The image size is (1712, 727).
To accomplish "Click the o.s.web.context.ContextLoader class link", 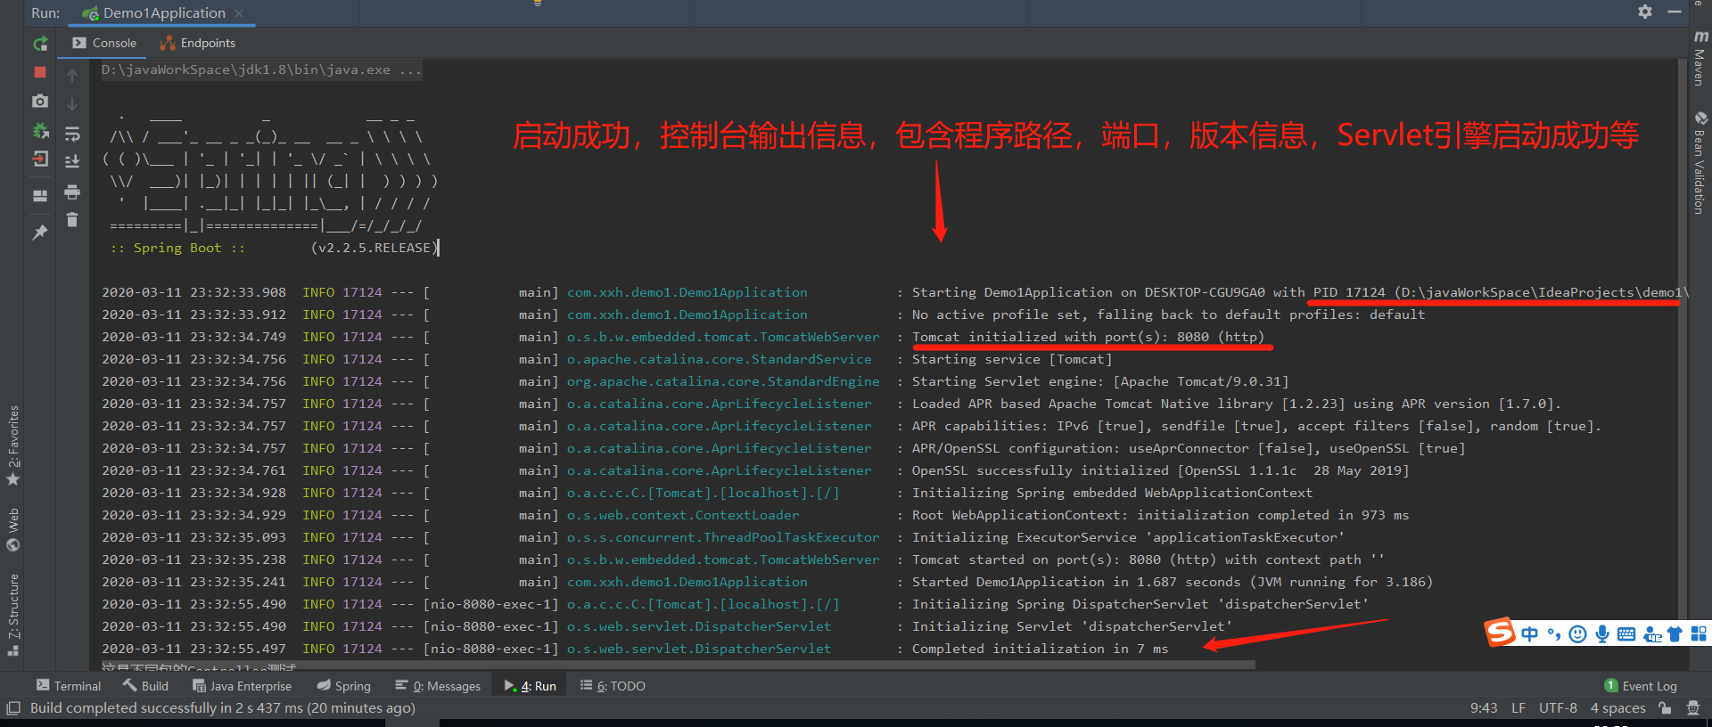I will pyautogui.click(x=683, y=515).
